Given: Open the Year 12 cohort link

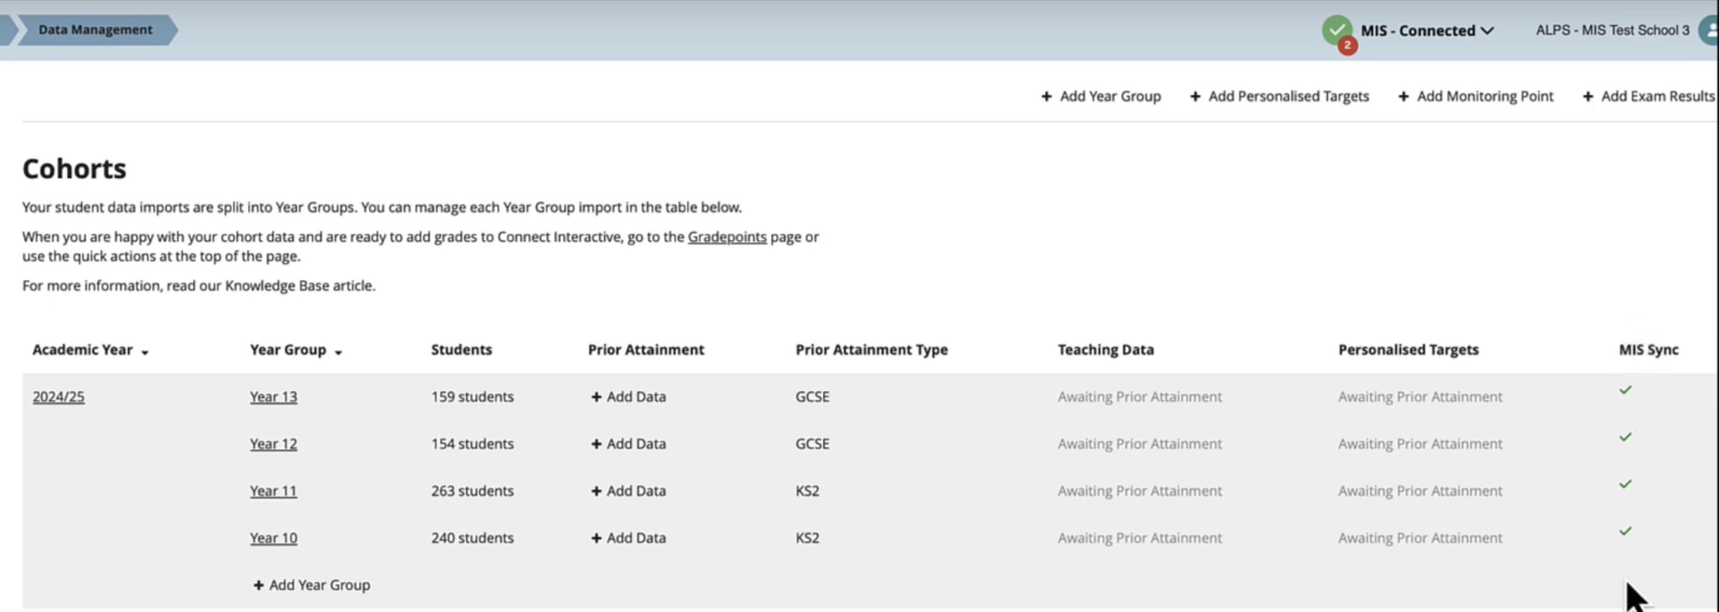Looking at the screenshot, I should coord(273,444).
